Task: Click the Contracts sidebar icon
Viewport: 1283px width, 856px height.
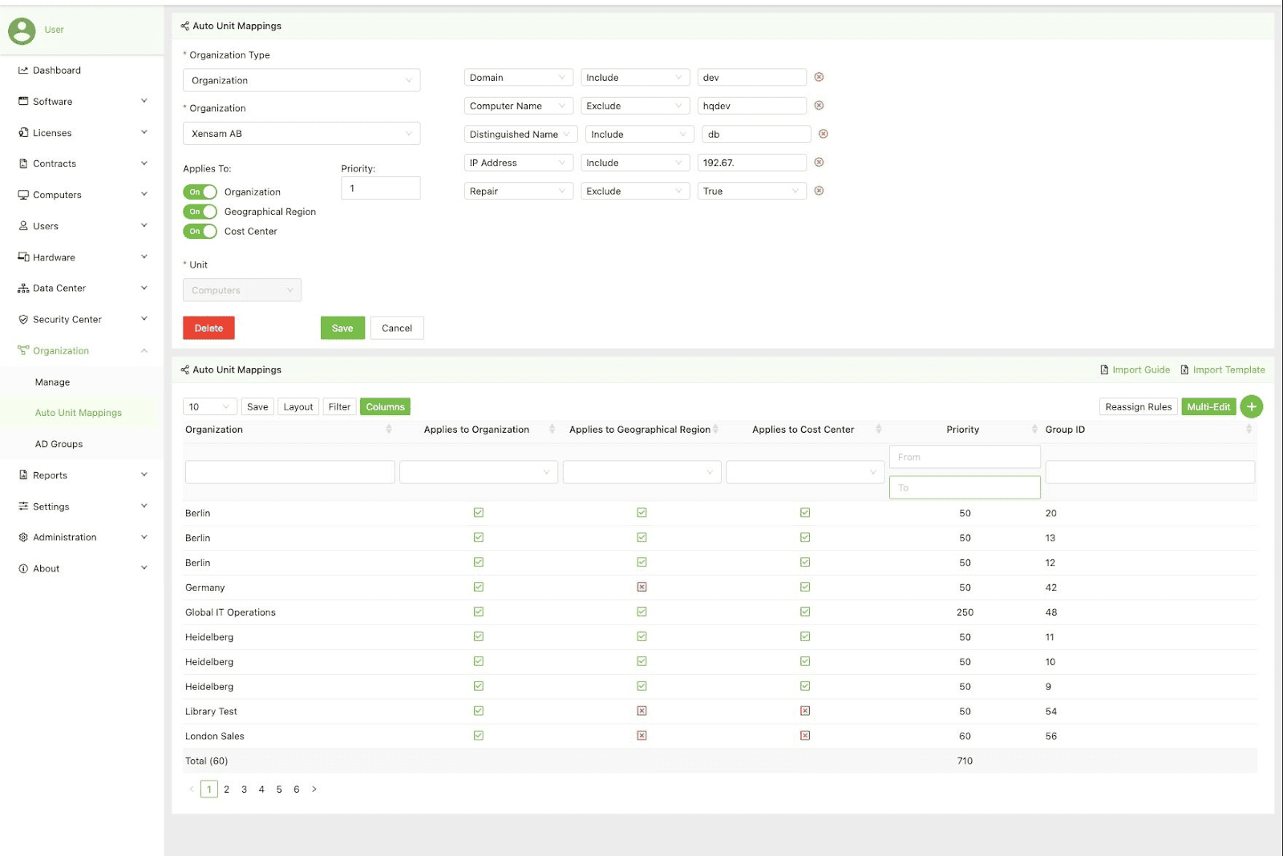Action: click(x=23, y=164)
